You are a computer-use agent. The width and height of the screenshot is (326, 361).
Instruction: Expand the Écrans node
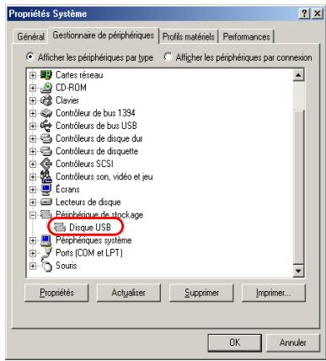coord(33,189)
